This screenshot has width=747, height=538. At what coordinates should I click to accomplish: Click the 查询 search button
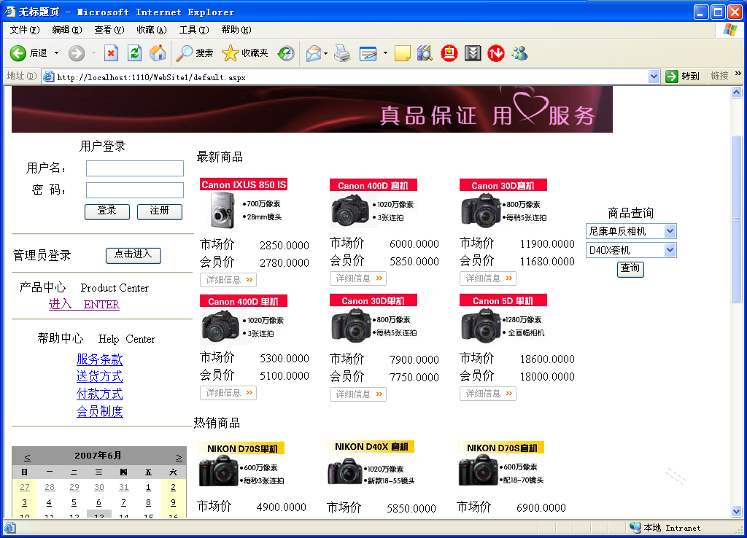tap(630, 269)
